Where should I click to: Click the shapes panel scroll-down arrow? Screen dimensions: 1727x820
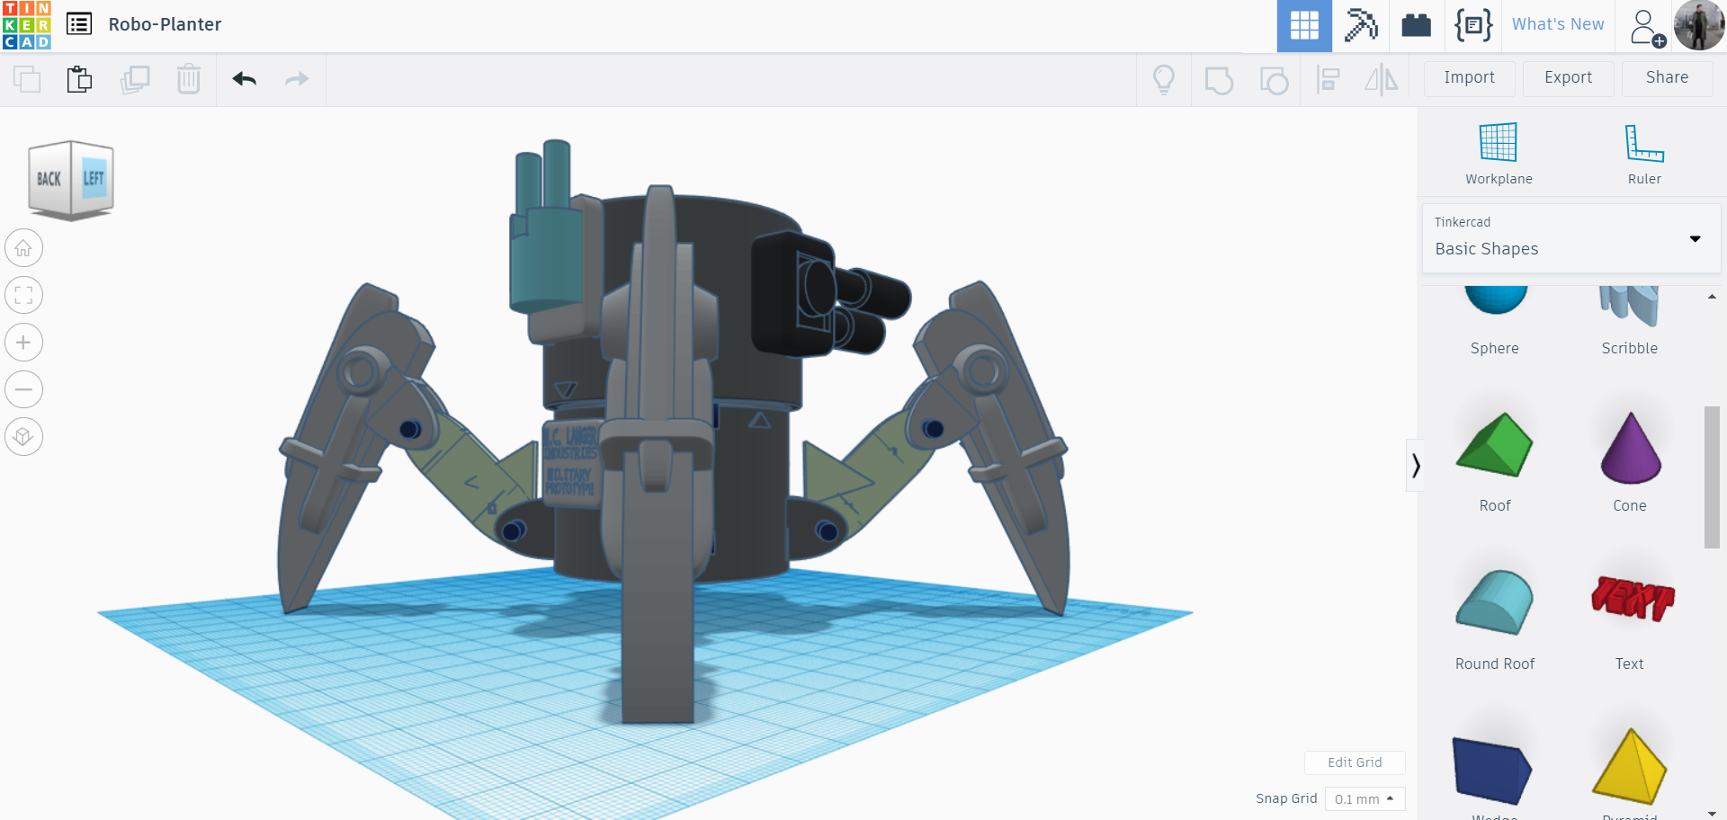pyautogui.click(x=1712, y=814)
